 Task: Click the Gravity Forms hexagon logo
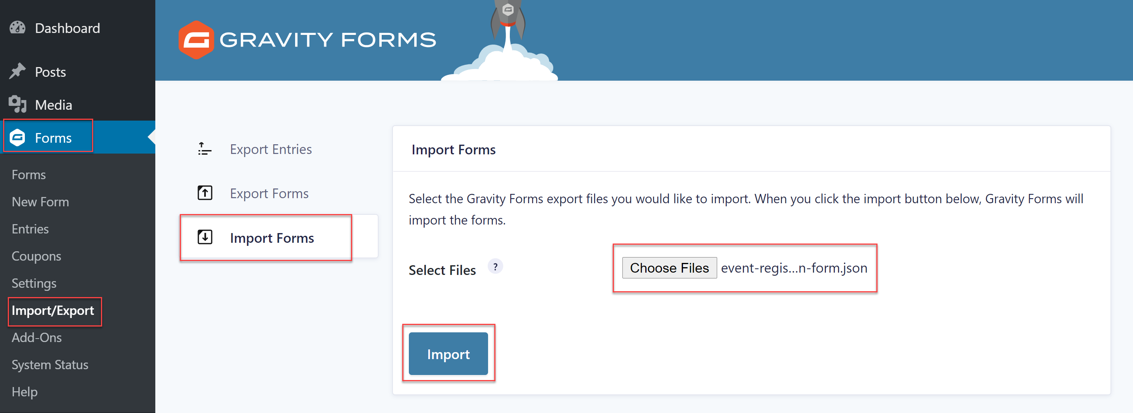(196, 40)
